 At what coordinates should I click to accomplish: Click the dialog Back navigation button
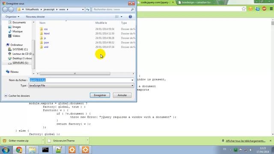(5, 9)
